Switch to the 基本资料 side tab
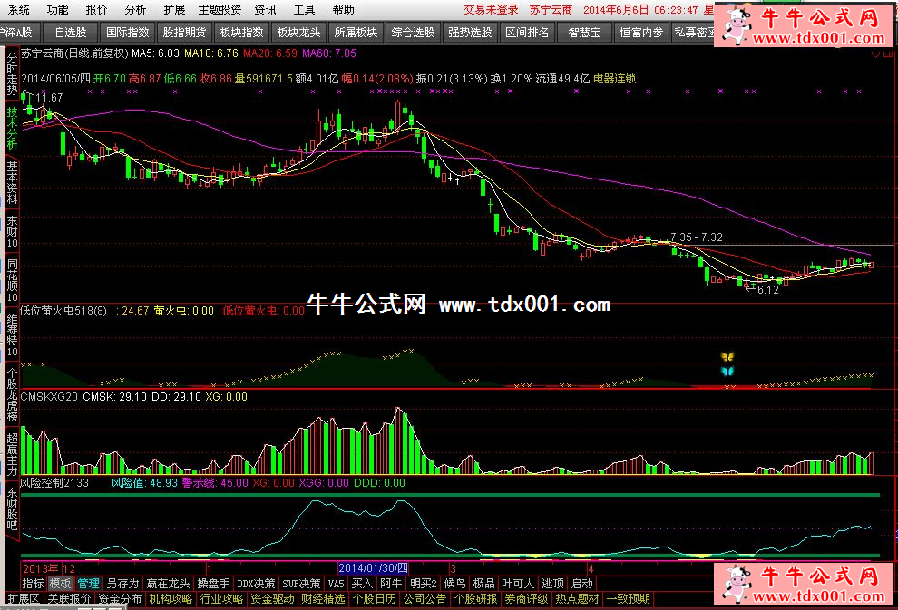898x610 pixels. click(12, 182)
